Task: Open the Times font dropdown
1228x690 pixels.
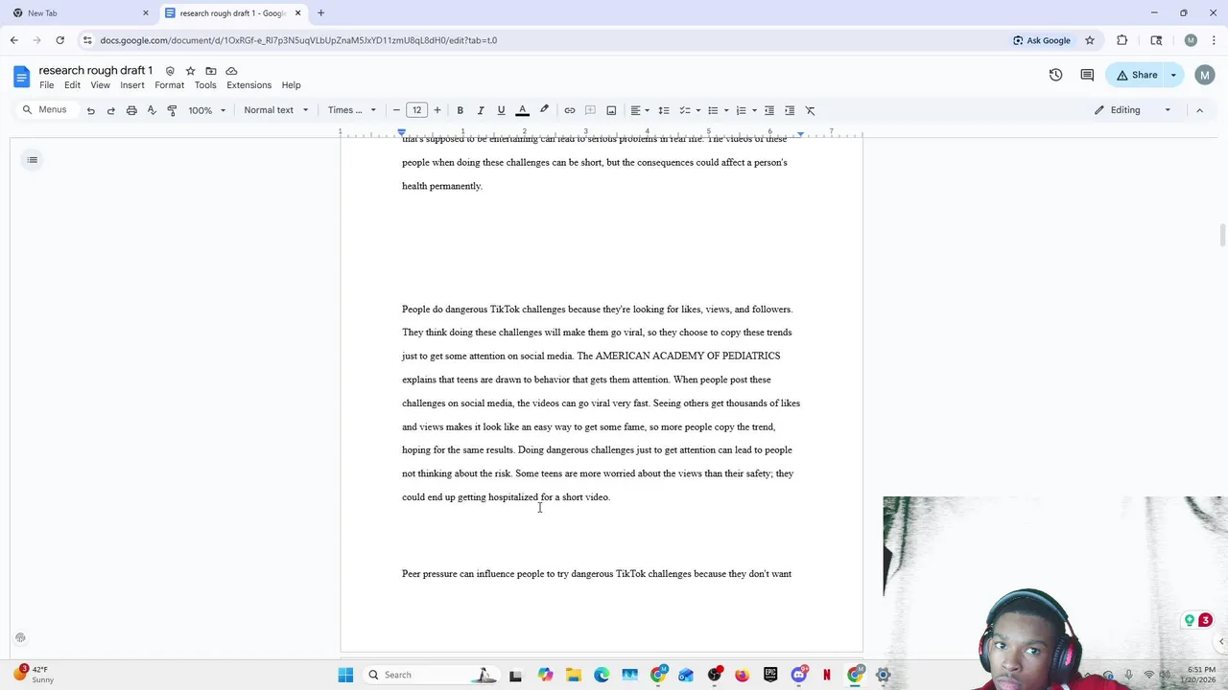Action: (x=352, y=110)
